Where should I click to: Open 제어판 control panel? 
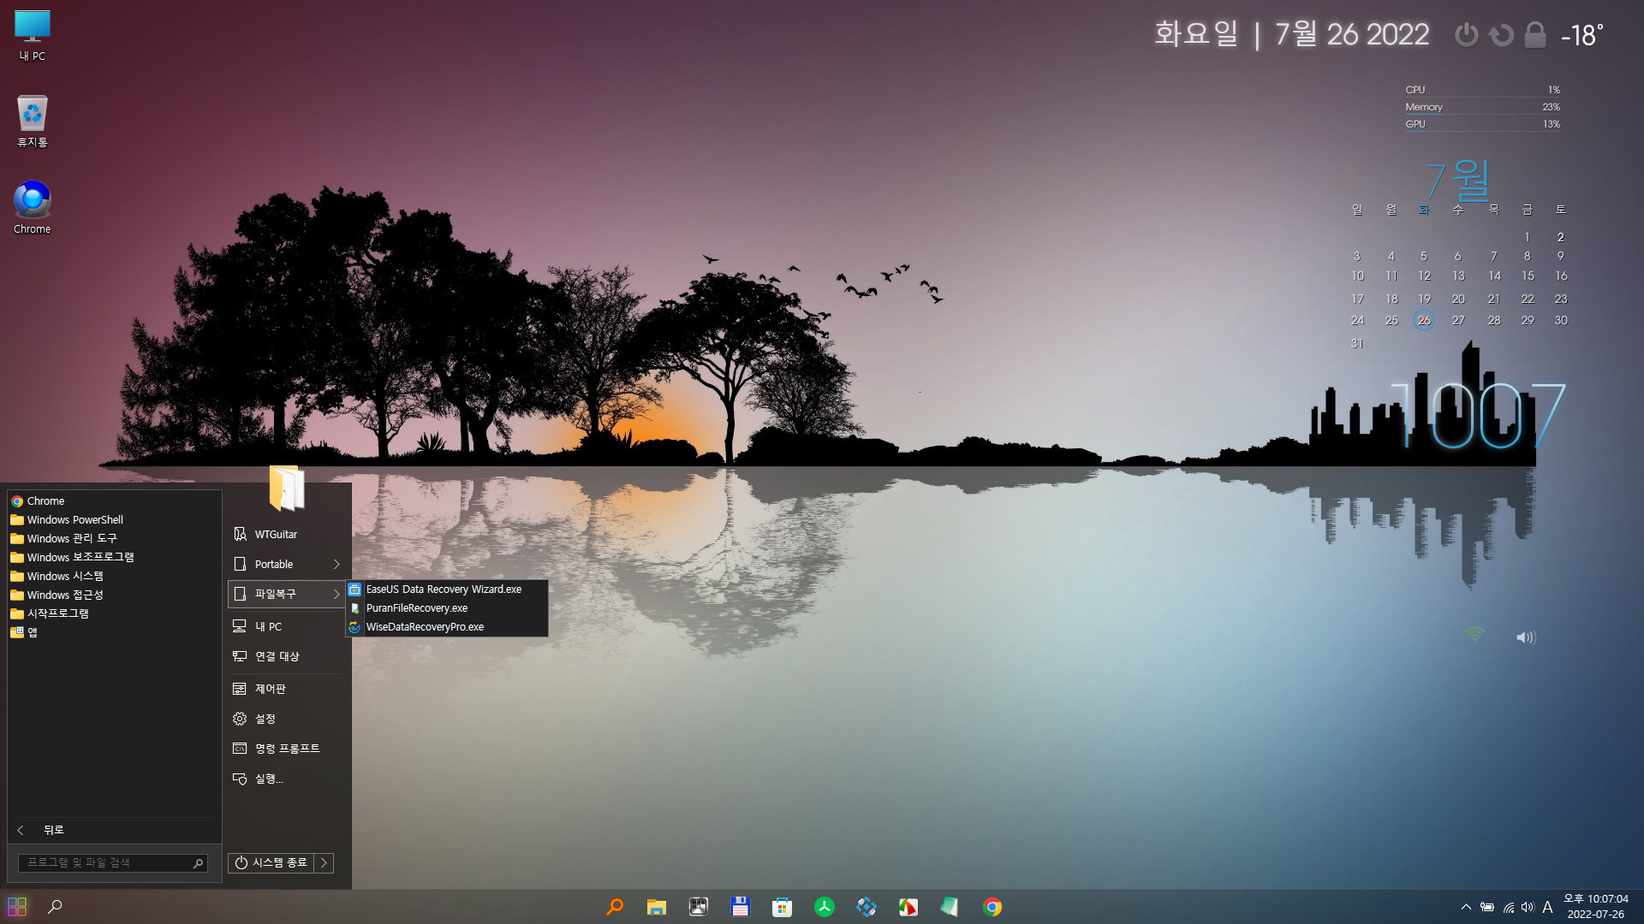(286, 689)
